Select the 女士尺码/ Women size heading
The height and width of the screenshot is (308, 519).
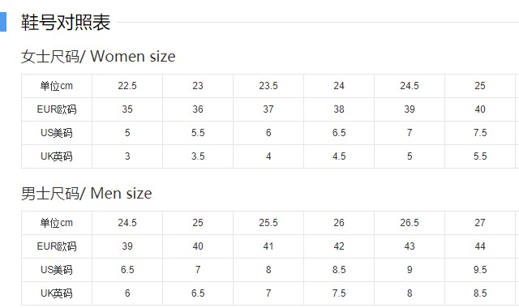click(98, 56)
